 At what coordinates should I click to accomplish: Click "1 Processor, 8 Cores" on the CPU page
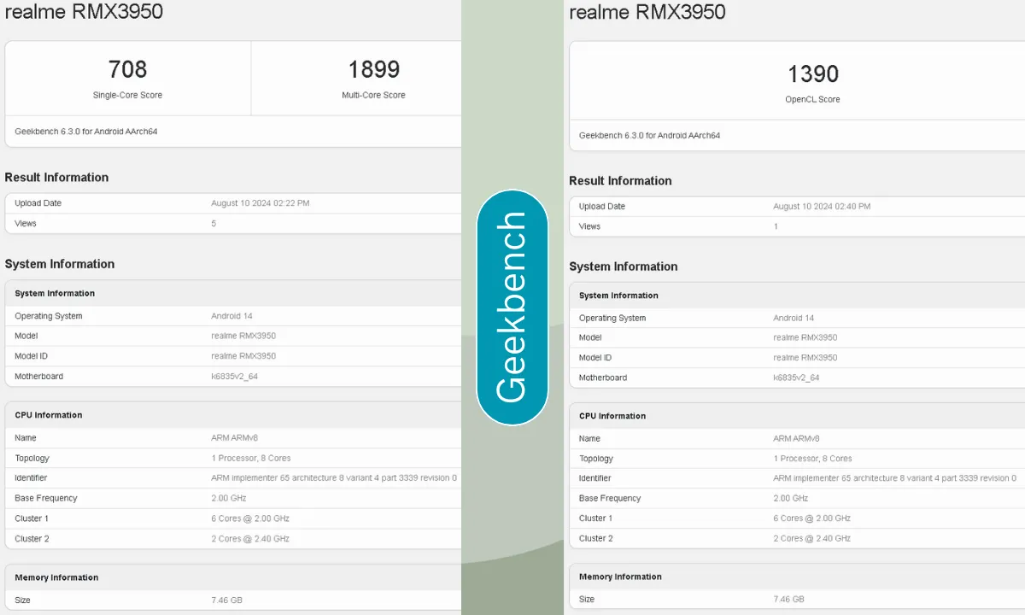[251, 459]
